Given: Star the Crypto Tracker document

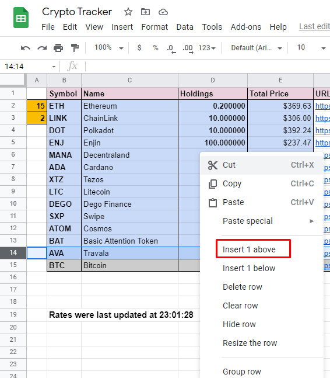Looking at the screenshot, I should (128, 12).
